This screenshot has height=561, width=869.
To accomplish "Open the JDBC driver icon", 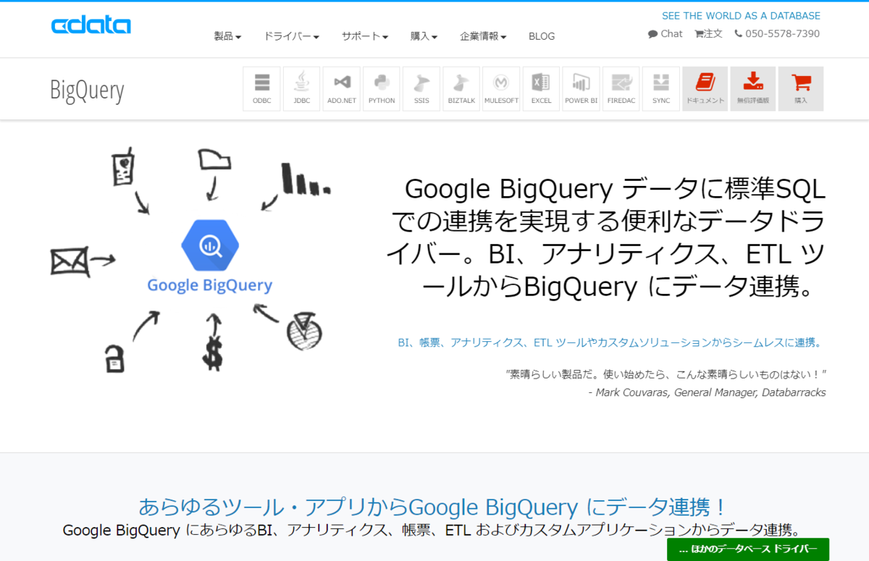I will pos(302,88).
